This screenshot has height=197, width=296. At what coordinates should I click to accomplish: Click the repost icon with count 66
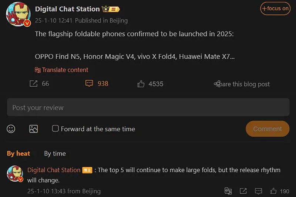pyautogui.click(x=34, y=84)
